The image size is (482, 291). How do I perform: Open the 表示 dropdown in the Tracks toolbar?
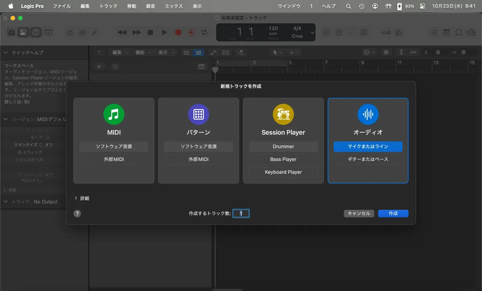(x=165, y=53)
